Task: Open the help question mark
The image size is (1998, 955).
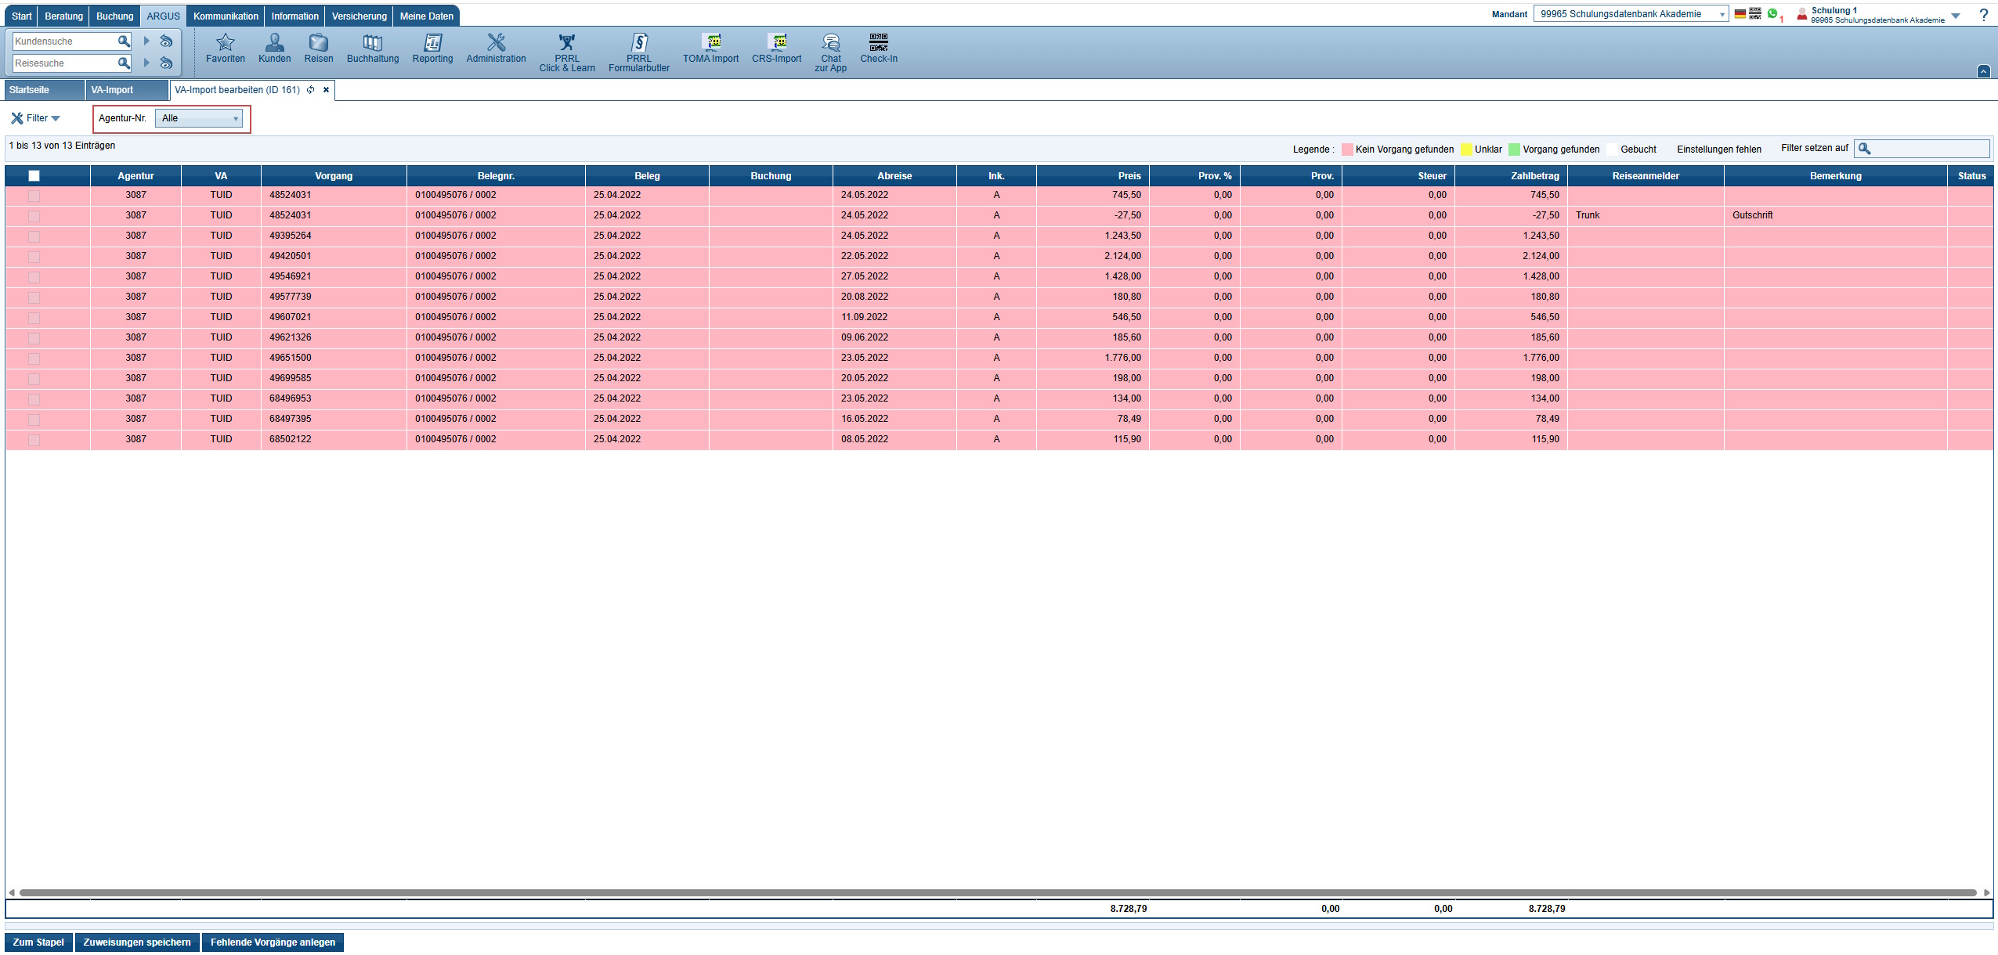Action: pyautogui.click(x=1984, y=15)
